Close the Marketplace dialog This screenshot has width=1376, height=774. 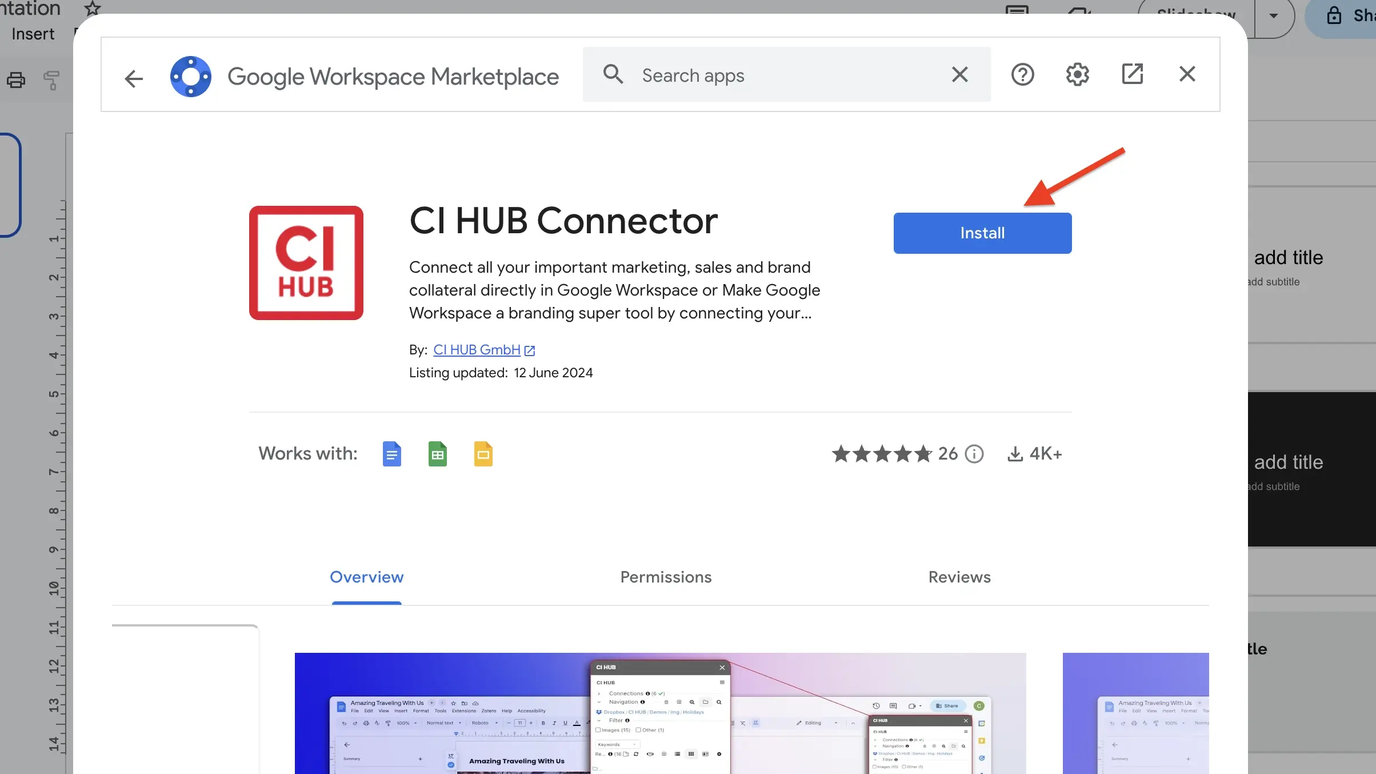1187,74
